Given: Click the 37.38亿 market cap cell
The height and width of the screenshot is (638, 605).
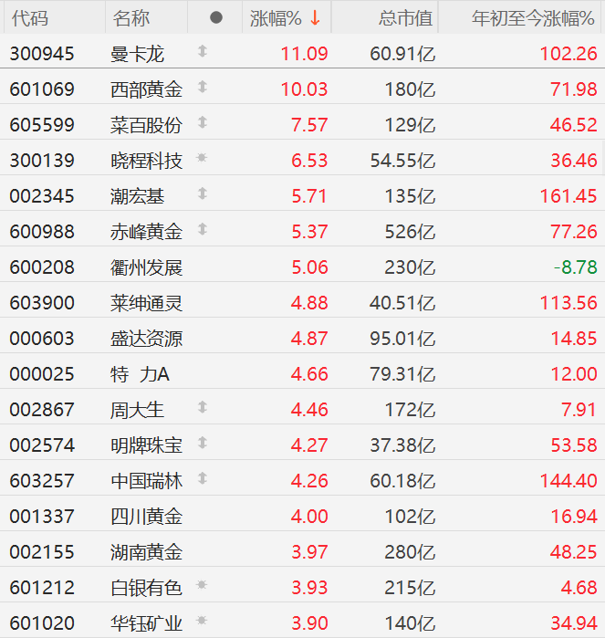Looking at the screenshot, I should point(402,445).
